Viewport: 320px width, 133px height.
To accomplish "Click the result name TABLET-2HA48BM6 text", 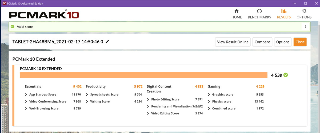I will click(x=58, y=42).
